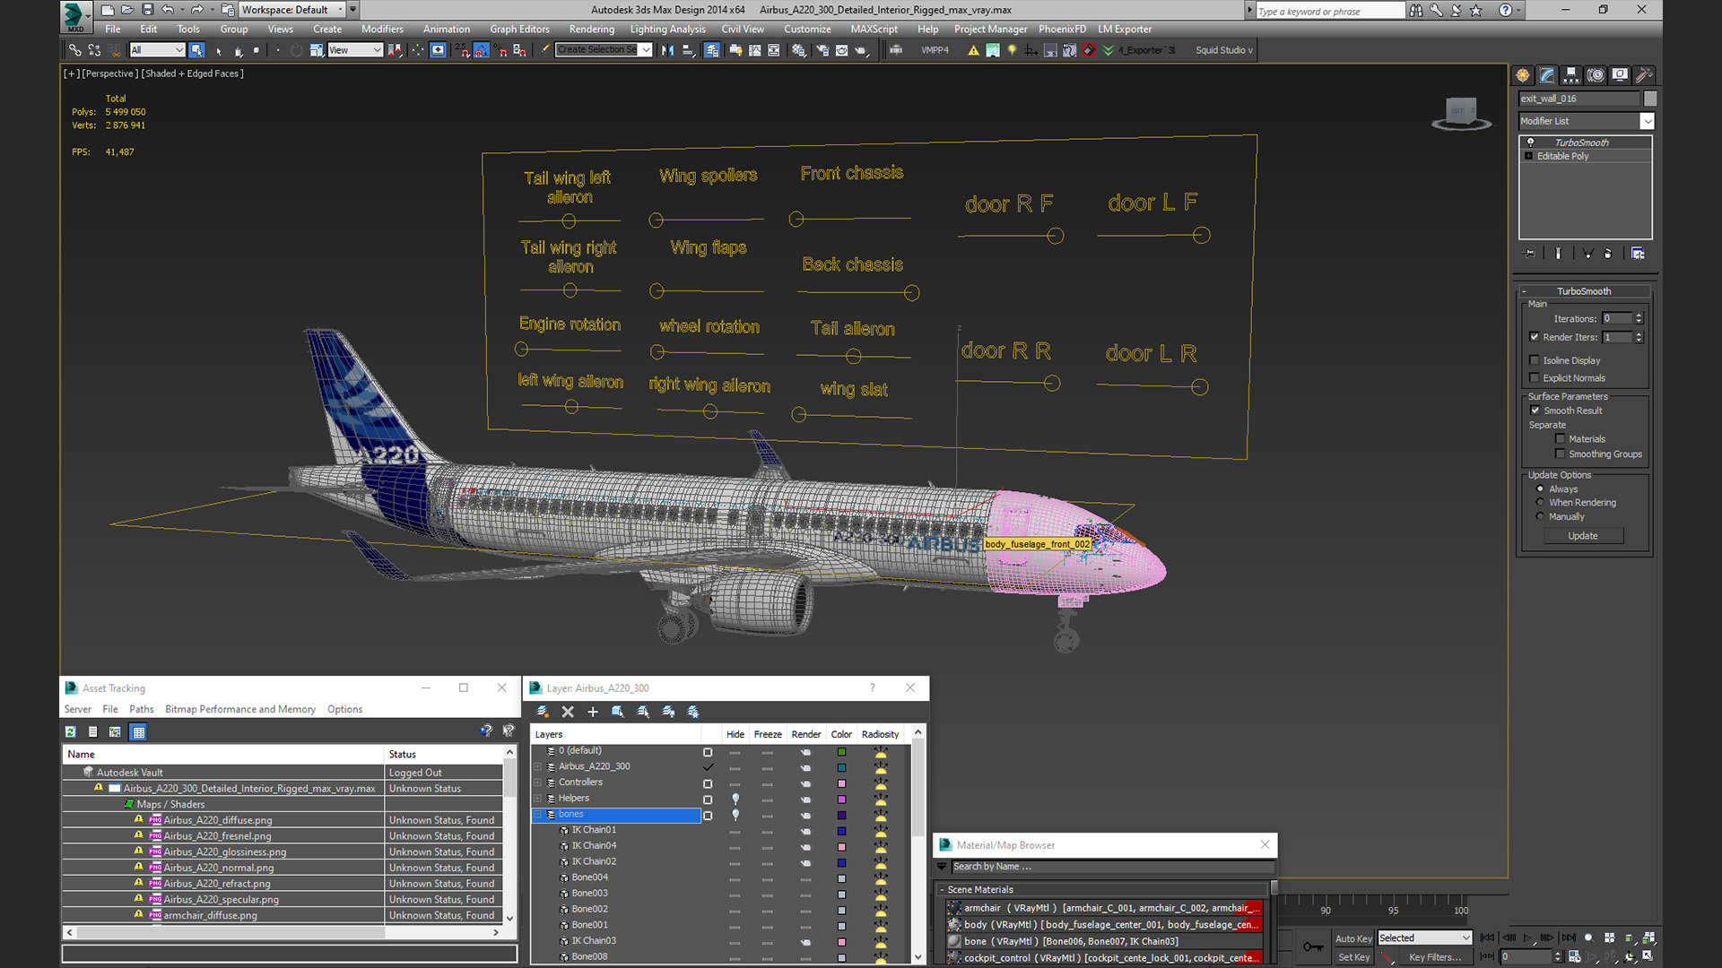Select the Manually update option

click(1540, 517)
